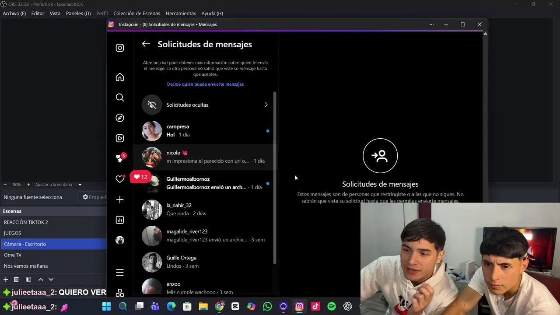The height and width of the screenshot is (315, 560).
Task: Select REACCIÓN TIKTOK 2 scene
Action: pyautogui.click(x=53, y=222)
